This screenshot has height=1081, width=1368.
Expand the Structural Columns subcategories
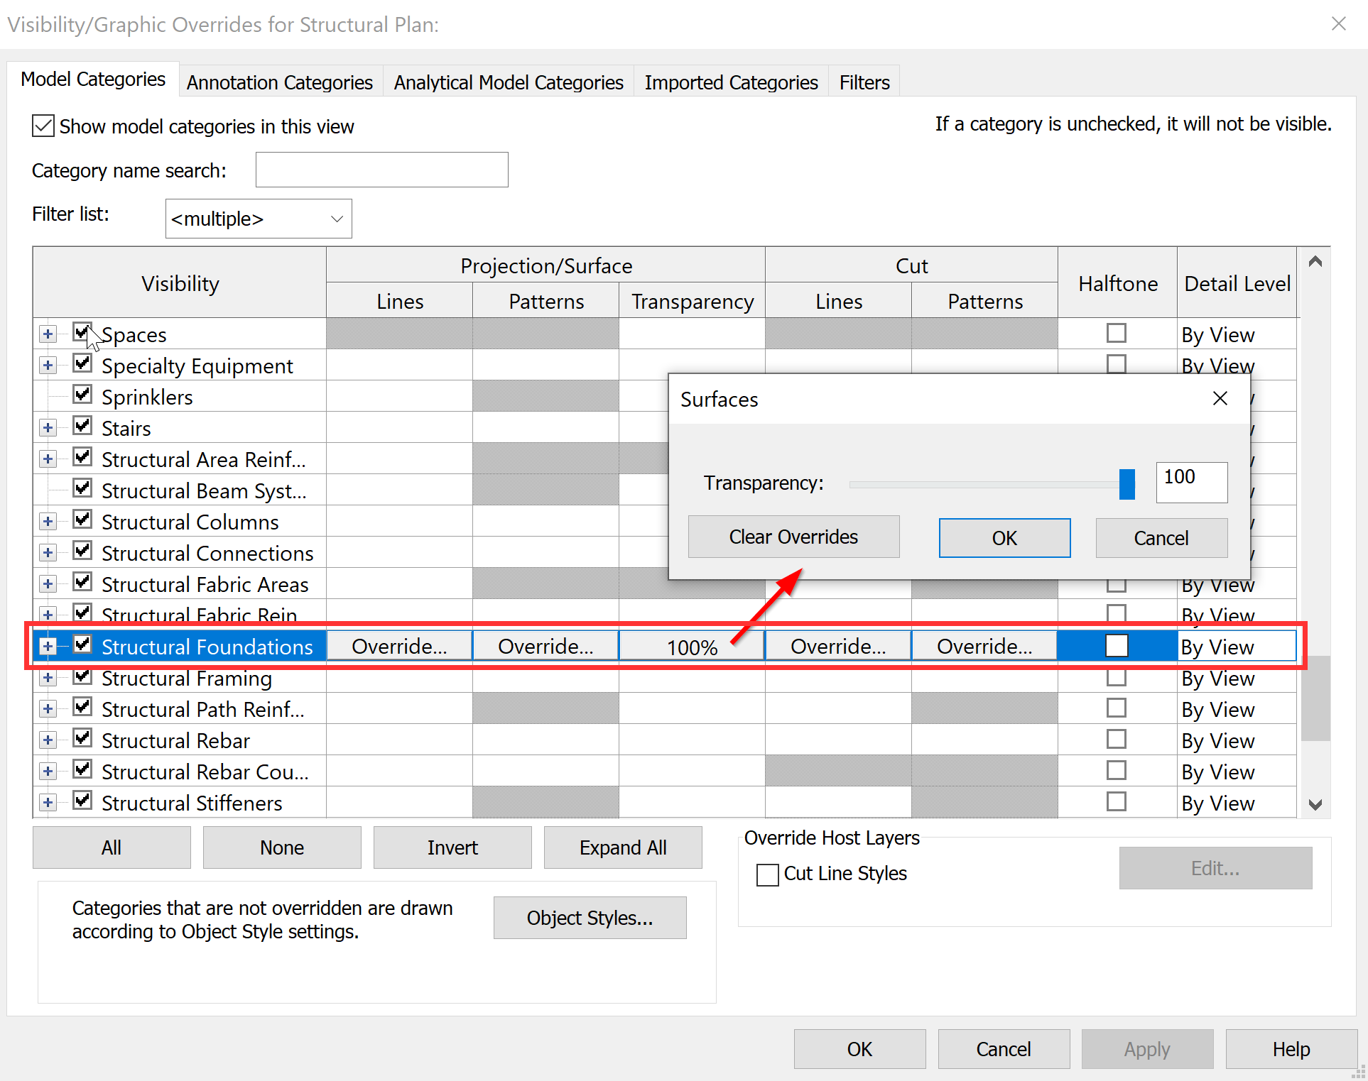click(48, 521)
